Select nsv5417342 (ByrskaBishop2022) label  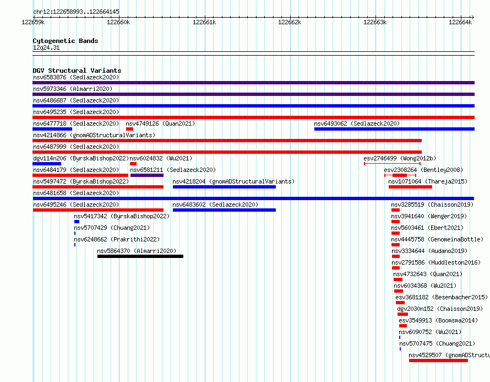coord(122,216)
